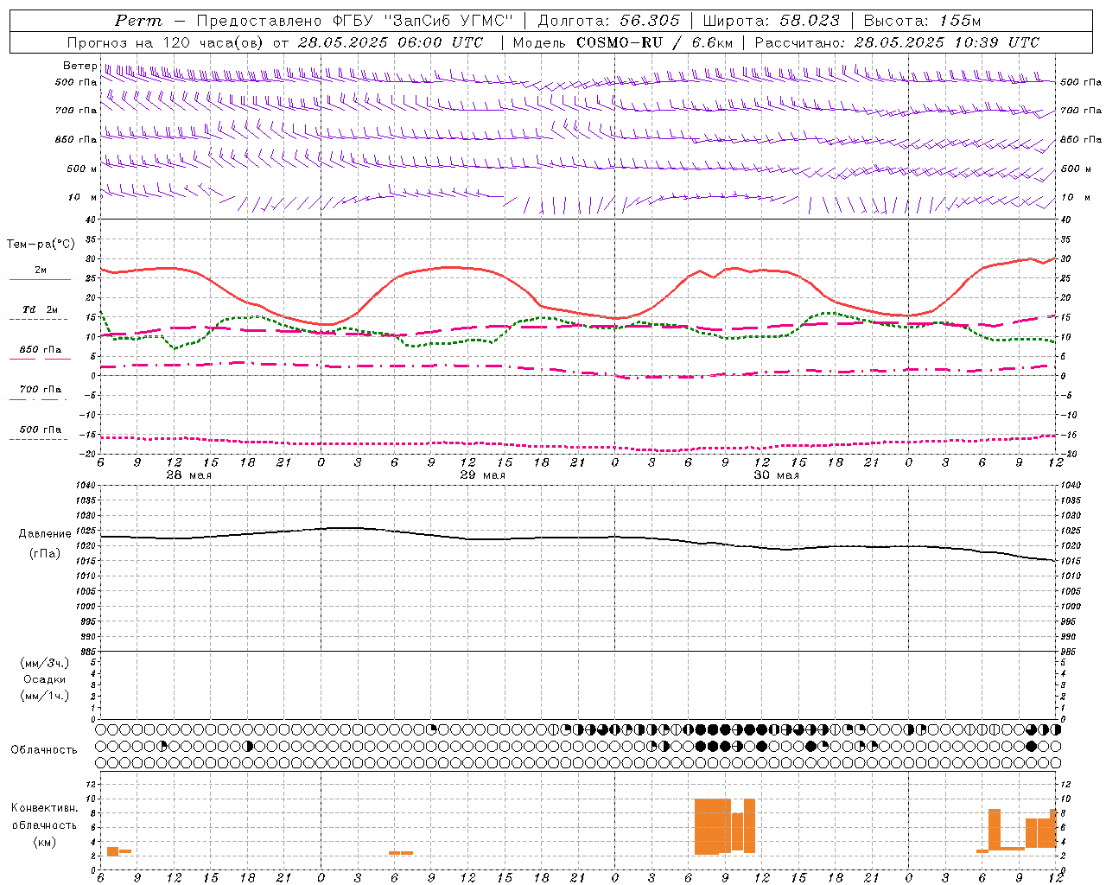Select the "850 гПа" entry in the temperature legend
The height and width of the screenshot is (885, 1106).
(41, 350)
